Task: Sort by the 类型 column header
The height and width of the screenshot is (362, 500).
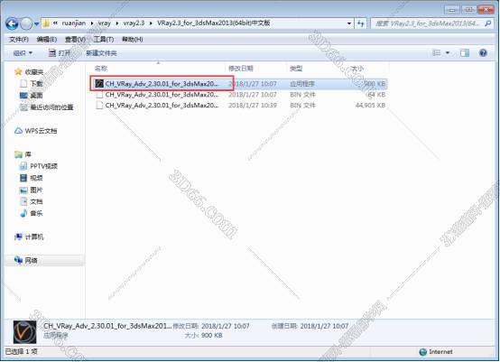Action: (296, 69)
